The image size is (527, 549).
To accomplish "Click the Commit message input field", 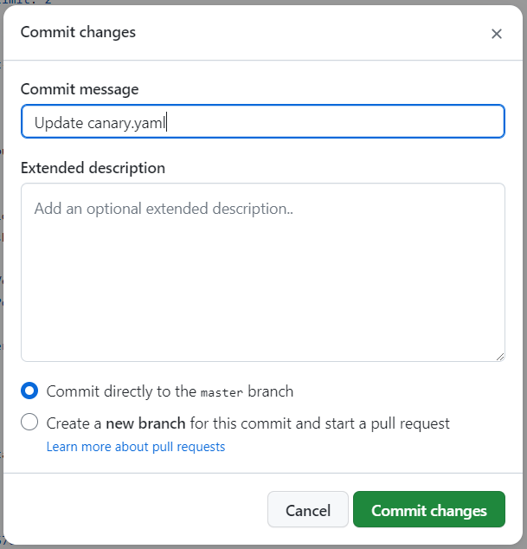I will (x=262, y=122).
